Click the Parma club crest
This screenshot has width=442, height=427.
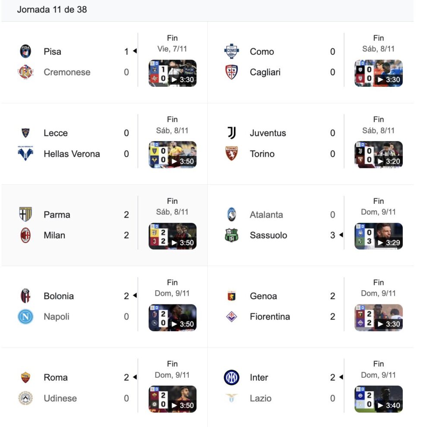pyautogui.click(x=25, y=215)
